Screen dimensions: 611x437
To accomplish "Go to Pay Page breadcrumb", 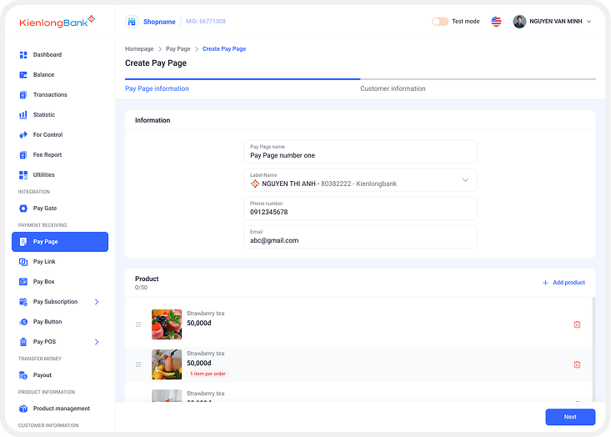I will (x=178, y=48).
